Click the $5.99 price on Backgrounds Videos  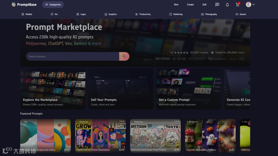pos(67,150)
